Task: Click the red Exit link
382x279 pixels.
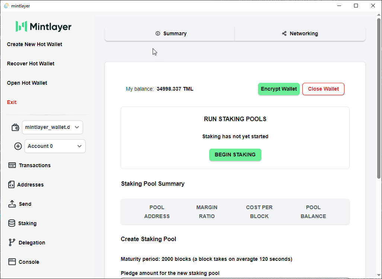Action: 12,102
